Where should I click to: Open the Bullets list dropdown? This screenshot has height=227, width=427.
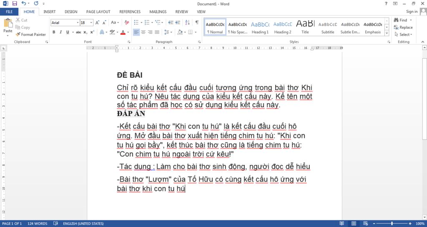(x=142, y=22)
